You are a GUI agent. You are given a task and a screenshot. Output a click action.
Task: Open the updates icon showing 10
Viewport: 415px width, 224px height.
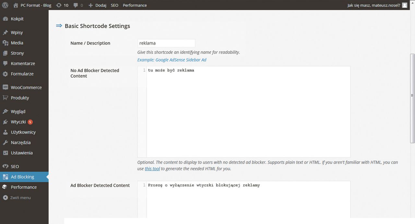coord(59,5)
